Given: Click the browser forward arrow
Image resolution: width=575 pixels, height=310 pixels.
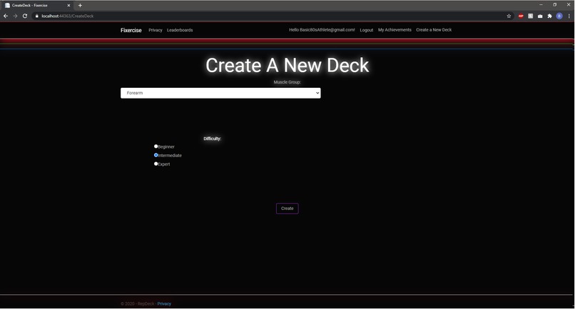Looking at the screenshot, I should (x=15, y=16).
